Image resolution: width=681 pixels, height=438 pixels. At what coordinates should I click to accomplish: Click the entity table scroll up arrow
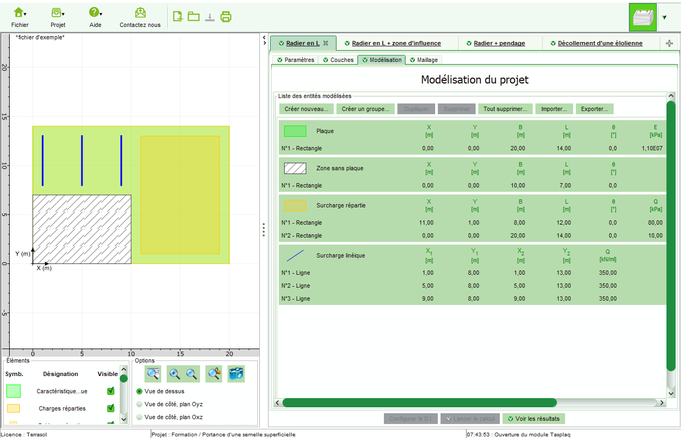click(x=671, y=96)
